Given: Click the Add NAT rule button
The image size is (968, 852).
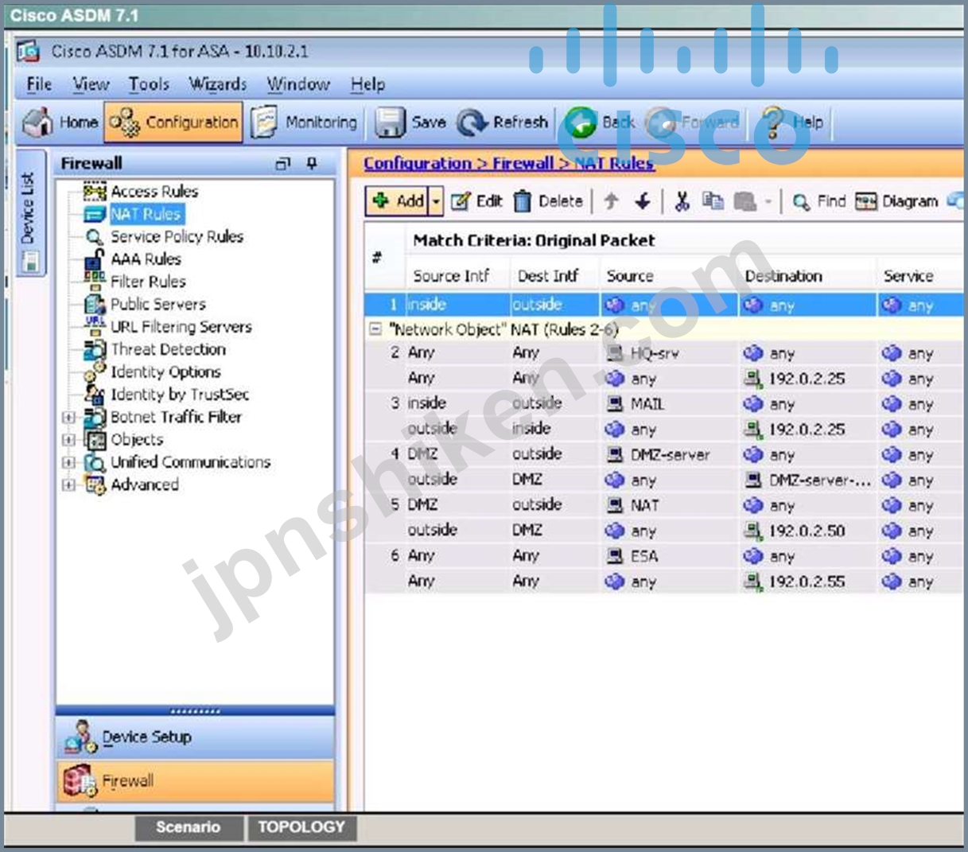Looking at the screenshot, I should coord(398,201).
